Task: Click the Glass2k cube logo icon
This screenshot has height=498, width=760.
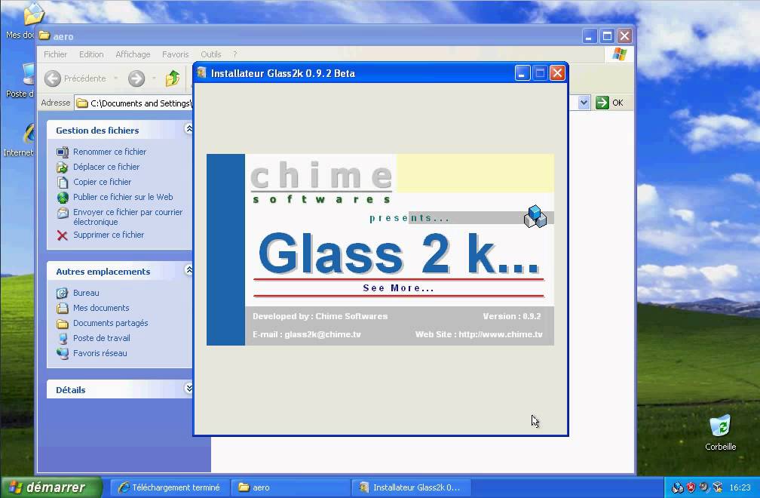Action: coord(535,217)
